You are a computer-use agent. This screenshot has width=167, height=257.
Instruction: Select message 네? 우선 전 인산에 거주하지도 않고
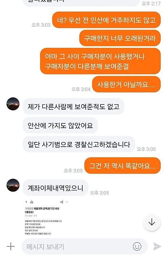[x=106, y=20]
